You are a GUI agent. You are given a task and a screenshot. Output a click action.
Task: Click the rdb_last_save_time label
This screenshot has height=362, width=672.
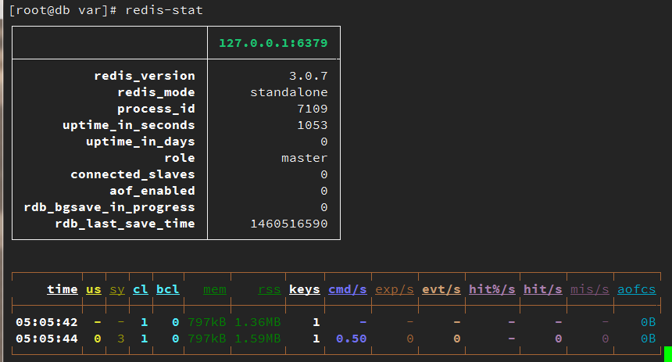coord(125,224)
